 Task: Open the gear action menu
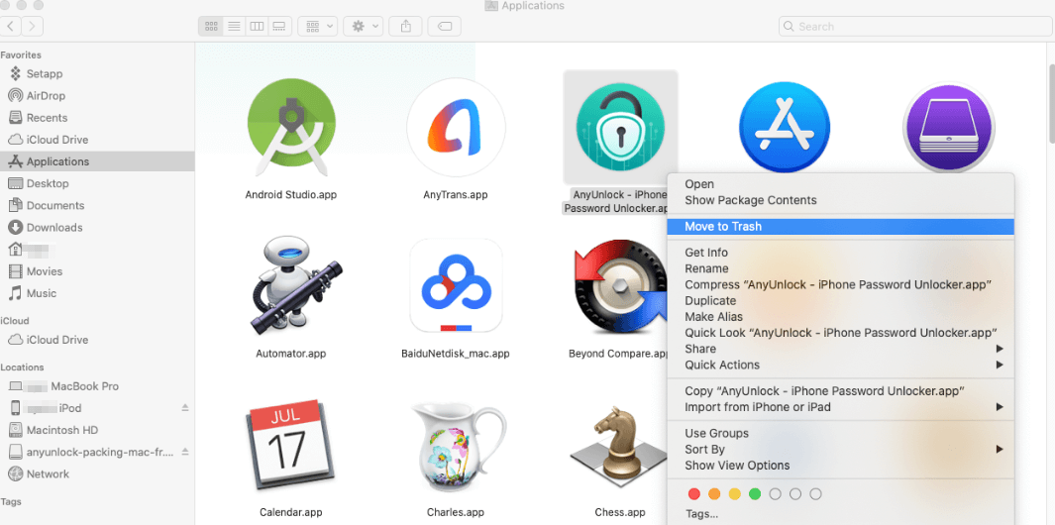coord(364,26)
